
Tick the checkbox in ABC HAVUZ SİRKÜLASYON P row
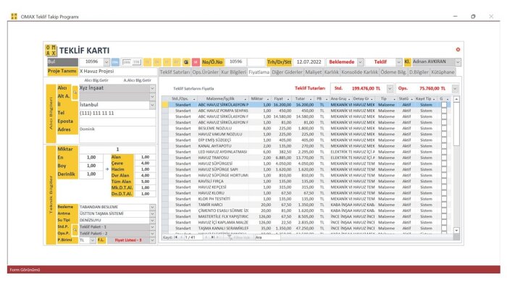tap(444, 105)
